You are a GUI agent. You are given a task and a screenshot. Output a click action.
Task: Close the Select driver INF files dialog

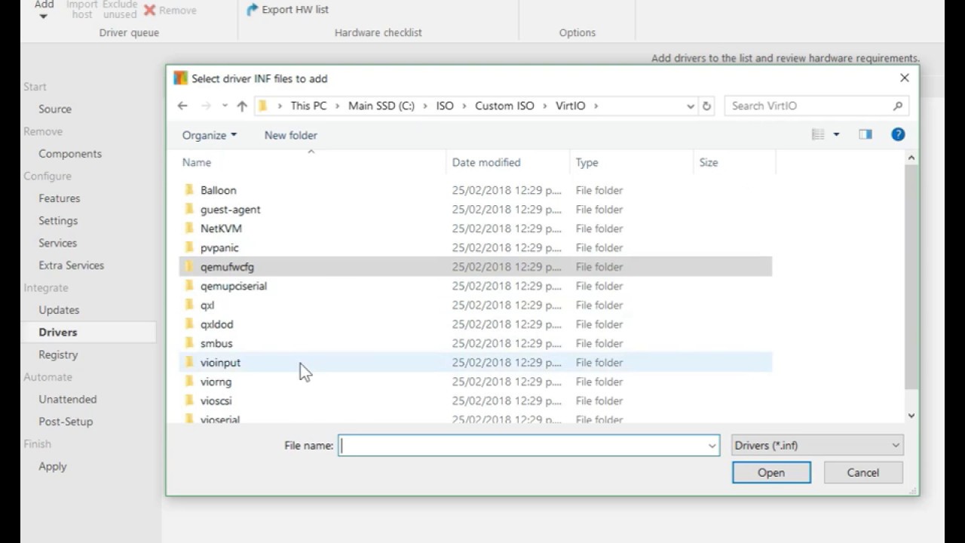click(x=905, y=78)
